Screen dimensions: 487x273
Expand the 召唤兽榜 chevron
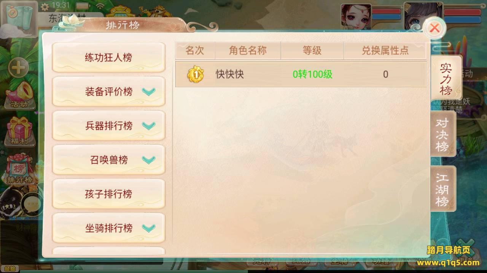tap(149, 160)
